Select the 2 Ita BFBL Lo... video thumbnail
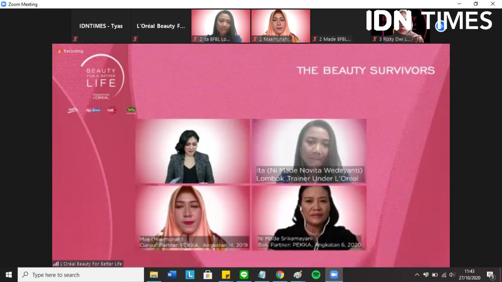The height and width of the screenshot is (282, 502). click(220, 26)
